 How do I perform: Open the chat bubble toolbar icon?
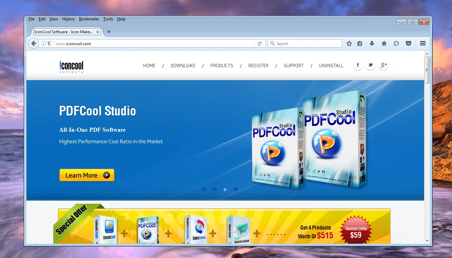[396, 43]
